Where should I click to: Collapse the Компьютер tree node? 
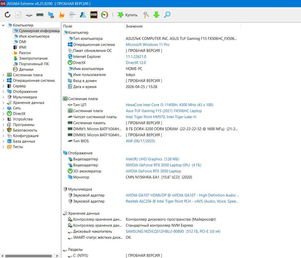(3, 25)
